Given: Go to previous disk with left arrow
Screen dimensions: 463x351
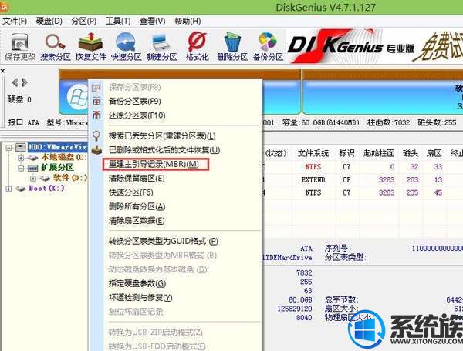Looking at the screenshot, I should point(15,82).
